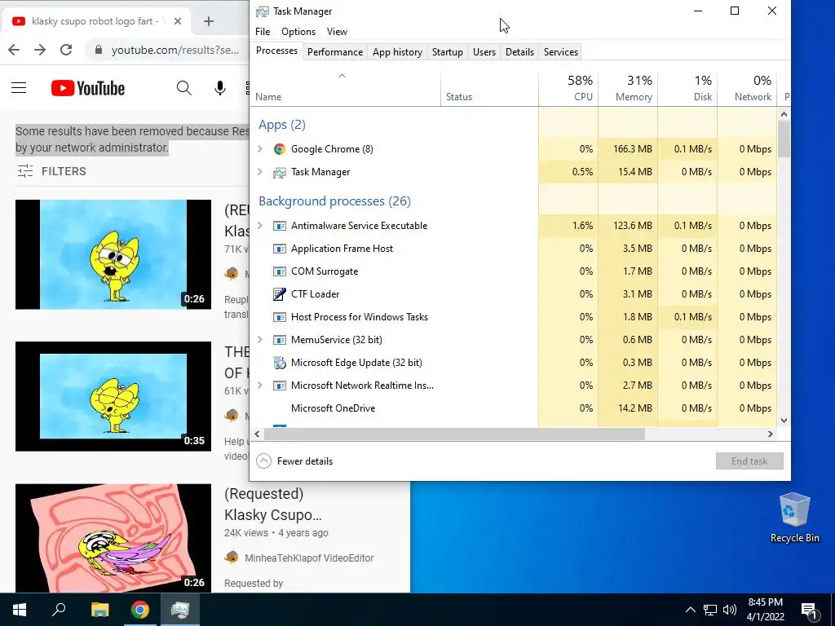Screen dimensions: 835x626
Task: Open the volume control in tray
Action: pos(730,610)
